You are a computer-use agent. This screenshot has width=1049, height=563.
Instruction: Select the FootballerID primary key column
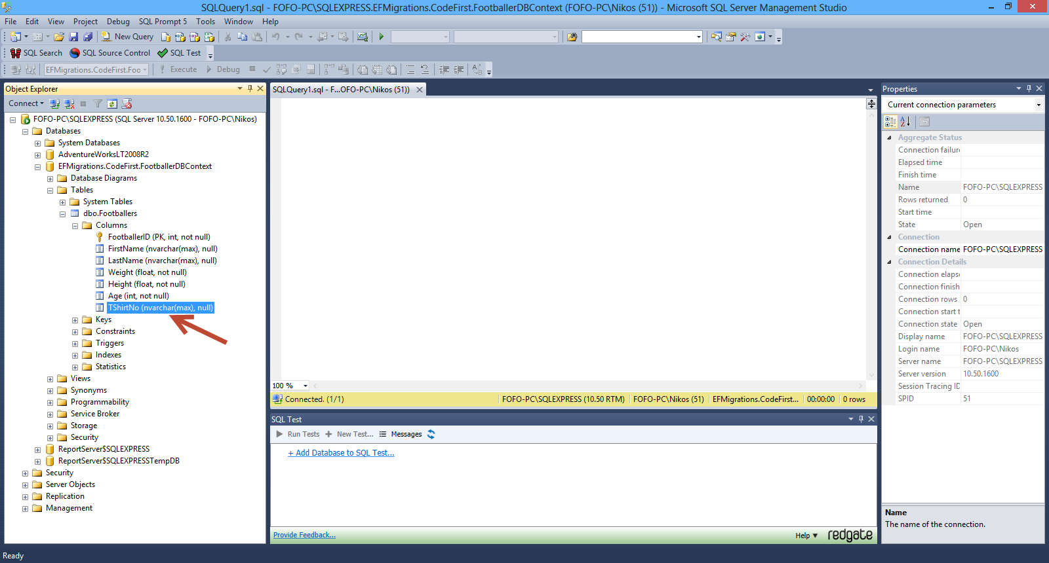pos(159,237)
